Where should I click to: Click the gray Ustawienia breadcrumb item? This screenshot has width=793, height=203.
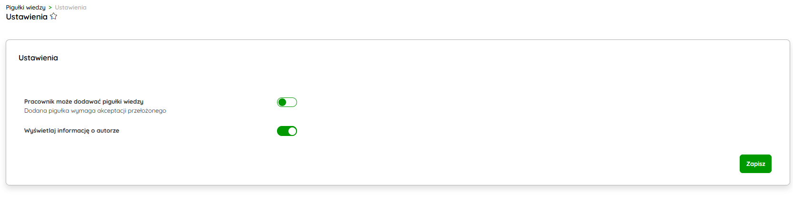coord(70,8)
